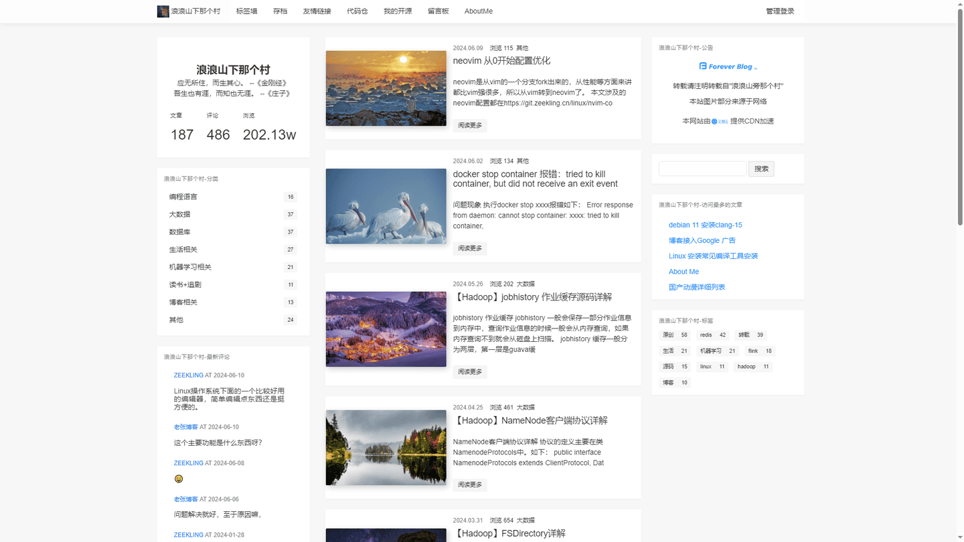Click the 原创 58 tag
This screenshot has width=964, height=542.
675,335
